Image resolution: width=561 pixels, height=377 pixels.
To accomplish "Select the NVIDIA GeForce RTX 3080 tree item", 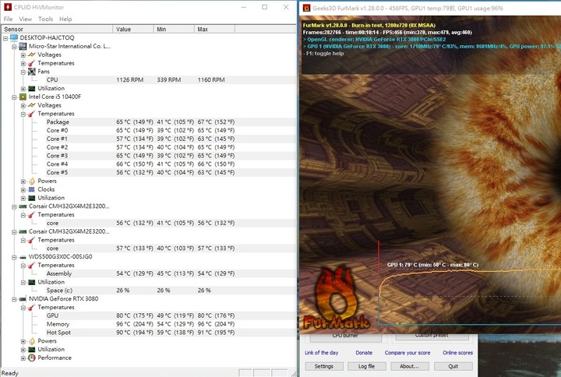I will coord(63,298).
